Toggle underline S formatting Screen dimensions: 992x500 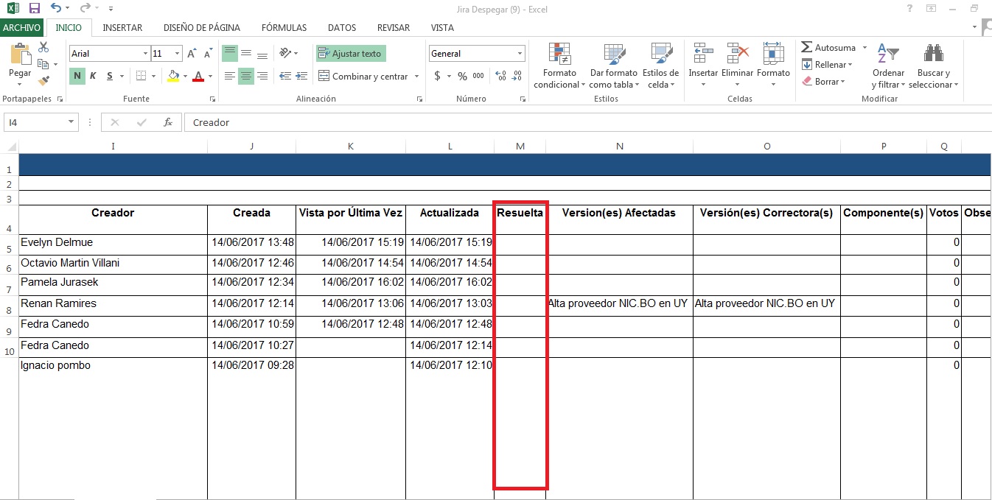(109, 76)
